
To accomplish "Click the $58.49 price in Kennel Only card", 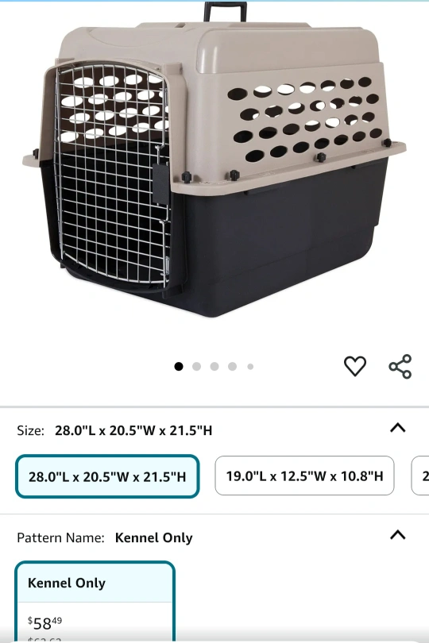I will click(44, 623).
